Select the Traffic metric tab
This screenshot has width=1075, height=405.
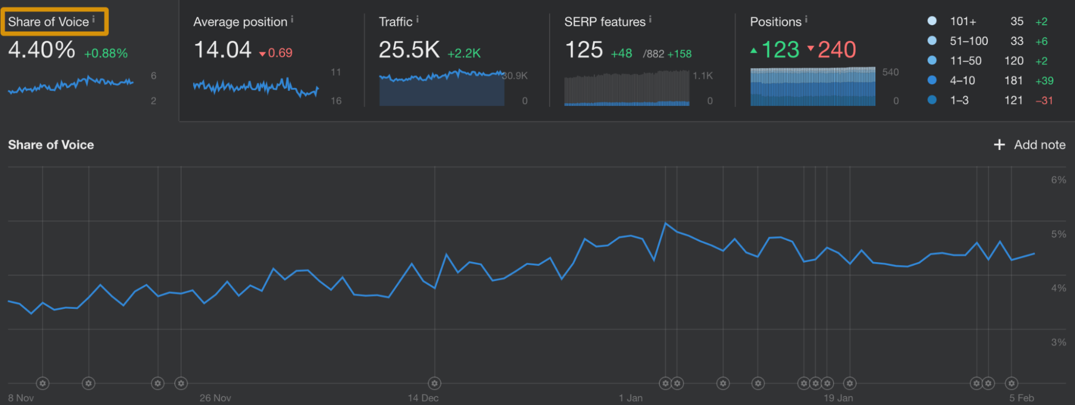395,22
